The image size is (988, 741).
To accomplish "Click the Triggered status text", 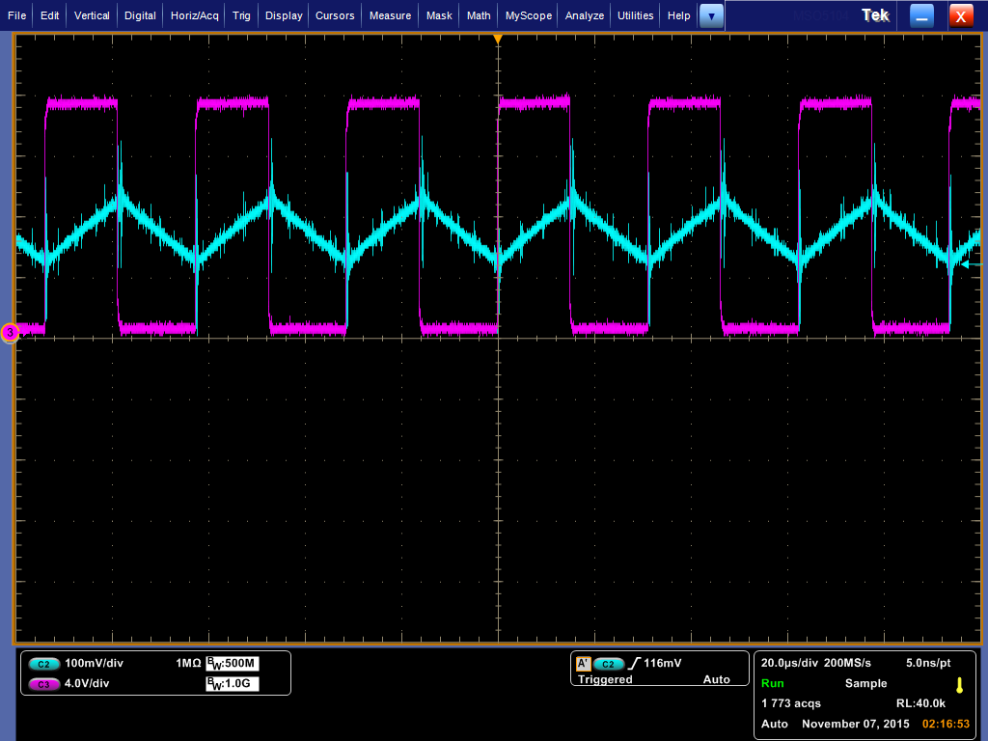I will click(x=605, y=679).
